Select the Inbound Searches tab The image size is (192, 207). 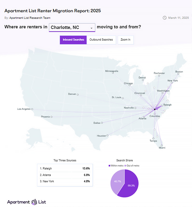73,40
